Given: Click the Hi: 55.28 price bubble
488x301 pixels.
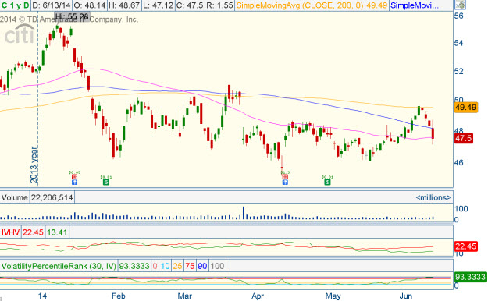Looking at the screenshot, I should [72, 16].
